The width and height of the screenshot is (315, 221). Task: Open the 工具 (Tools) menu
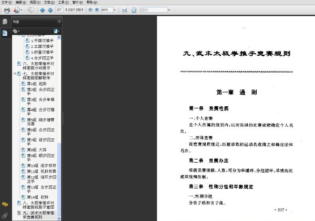[x=64, y=2]
